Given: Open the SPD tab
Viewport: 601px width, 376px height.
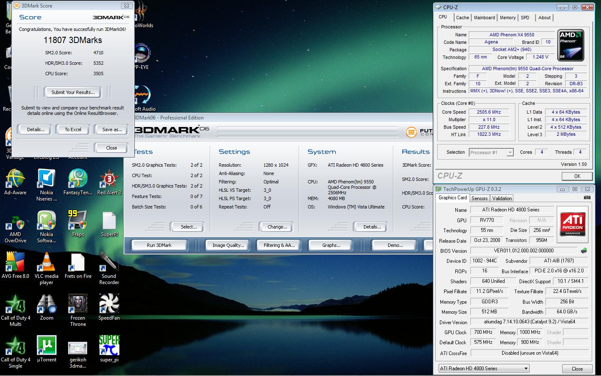Looking at the screenshot, I should [x=525, y=18].
